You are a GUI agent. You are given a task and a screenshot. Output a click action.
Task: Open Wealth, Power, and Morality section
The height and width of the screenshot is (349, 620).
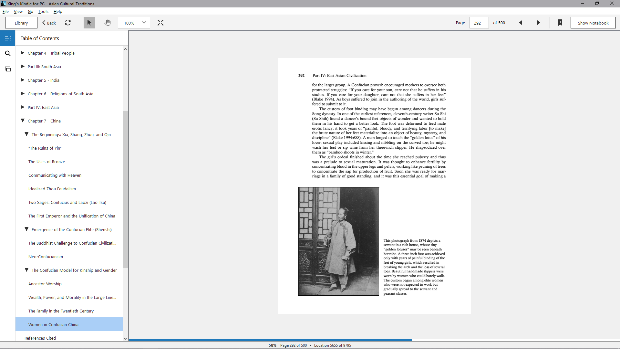tap(72, 297)
